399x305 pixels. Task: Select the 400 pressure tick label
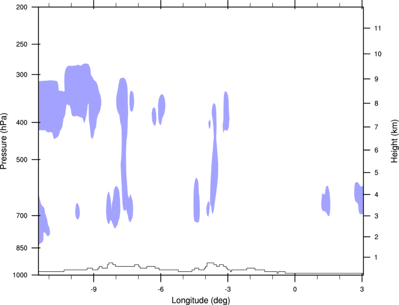coord(22,122)
